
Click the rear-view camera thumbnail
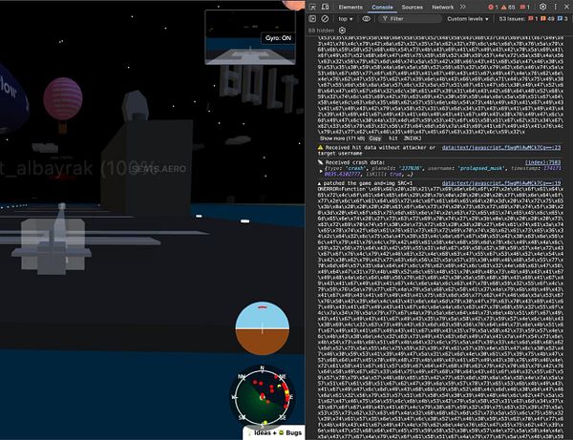pos(250,37)
